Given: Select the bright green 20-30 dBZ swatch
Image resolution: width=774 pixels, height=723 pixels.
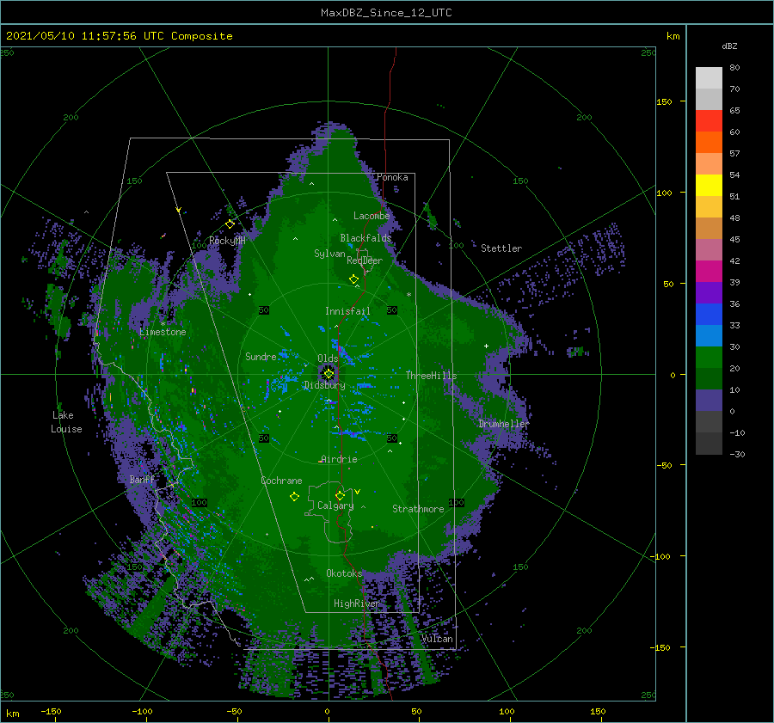Looking at the screenshot, I should coord(709,357).
